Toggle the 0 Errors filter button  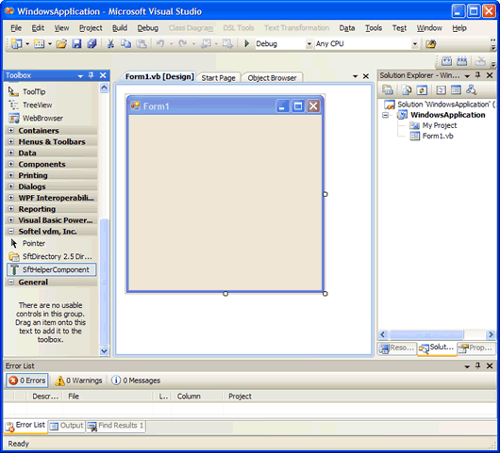click(x=27, y=380)
